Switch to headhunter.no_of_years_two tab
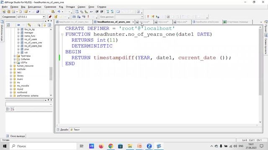Image resolution: width=268 pixels, height=150 pixels. click(74, 22)
